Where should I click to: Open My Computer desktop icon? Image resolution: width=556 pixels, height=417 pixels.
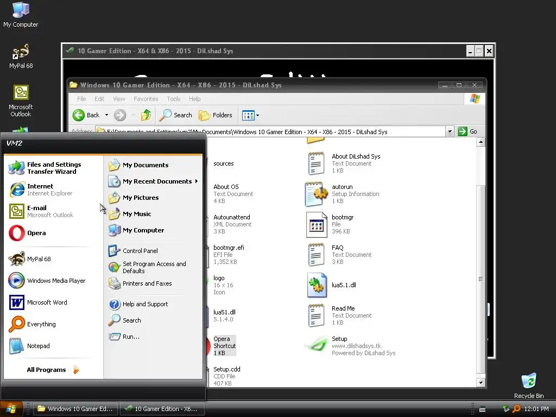(x=21, y=15)
